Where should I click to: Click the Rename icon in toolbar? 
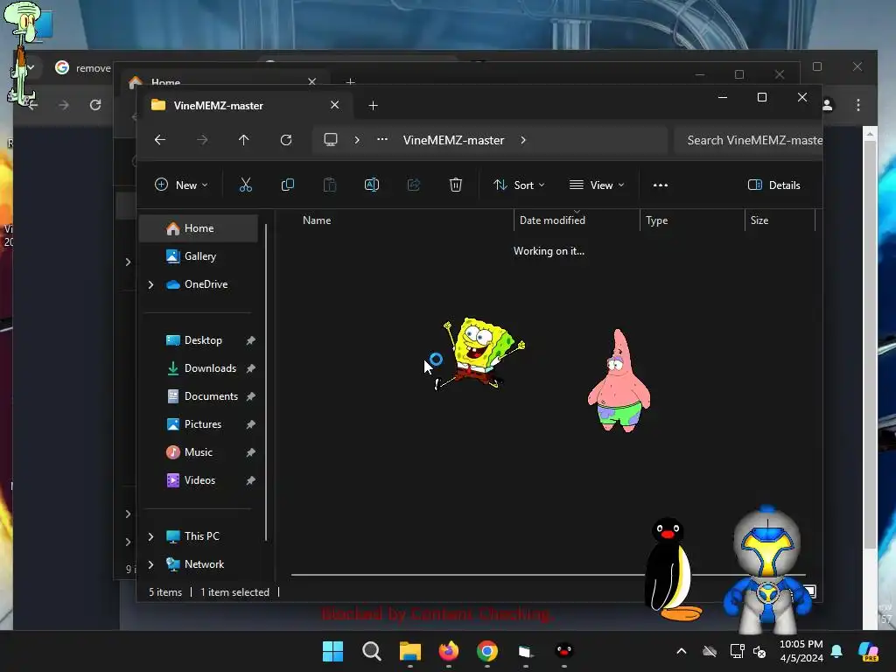point(371,185)
